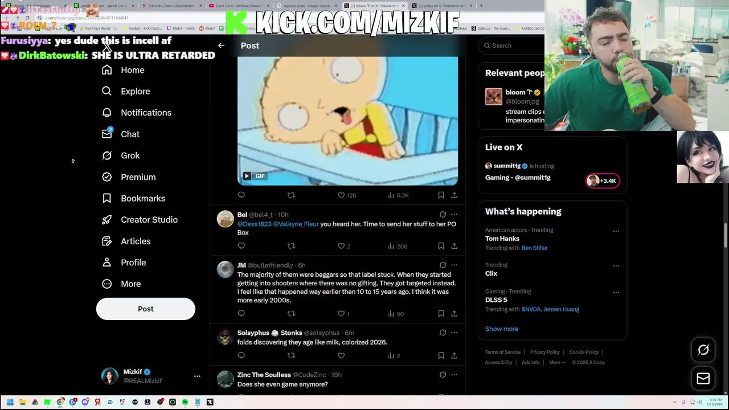Click the Bookmarks bookmark icon in sidebar
729x410 pixels.
(107, 198)
